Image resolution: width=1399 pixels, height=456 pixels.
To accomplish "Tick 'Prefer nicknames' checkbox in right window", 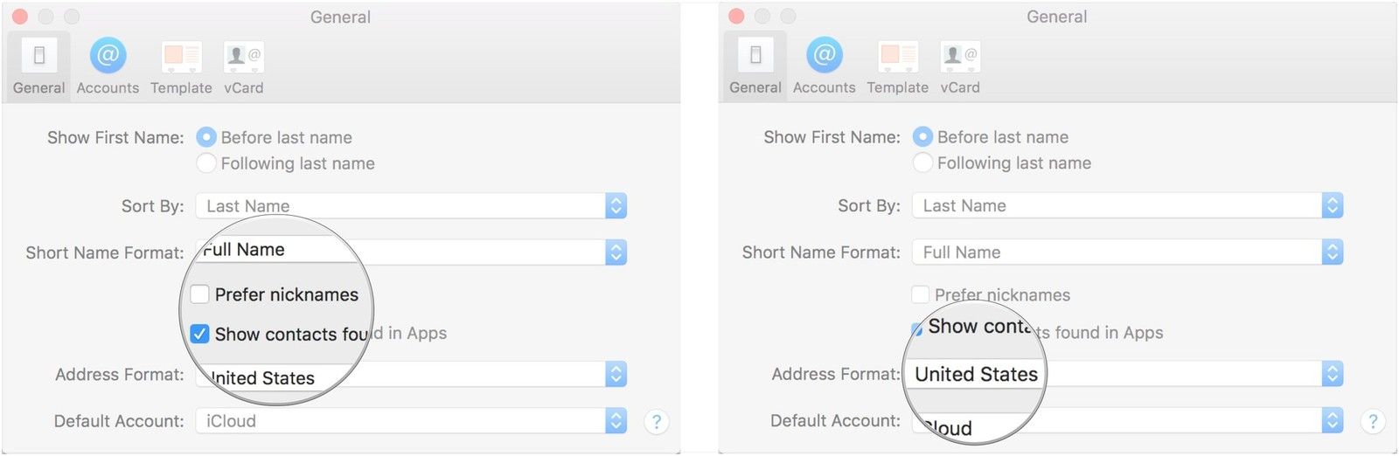I will point(920,294).
